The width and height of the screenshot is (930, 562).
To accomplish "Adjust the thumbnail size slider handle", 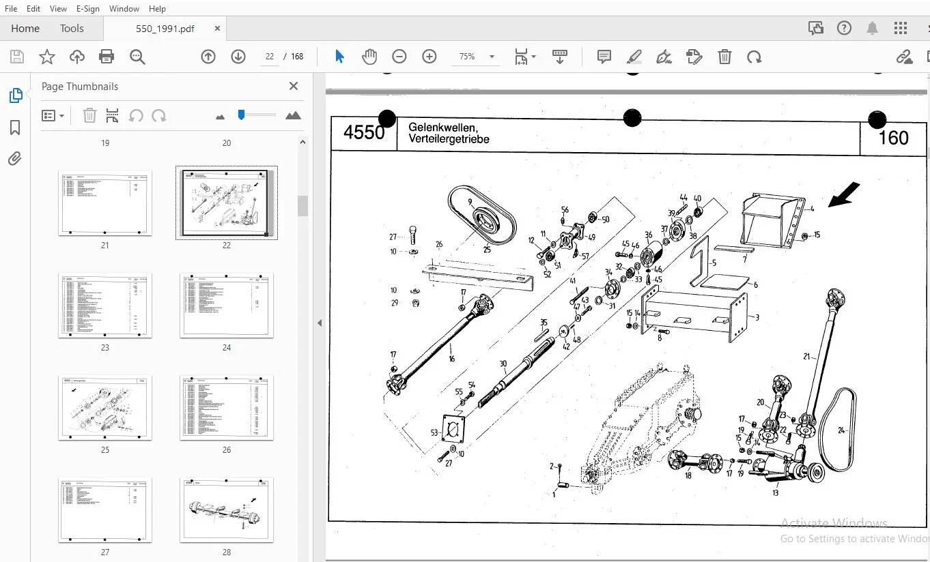I will pyautogui.click(x=241, y=115).
